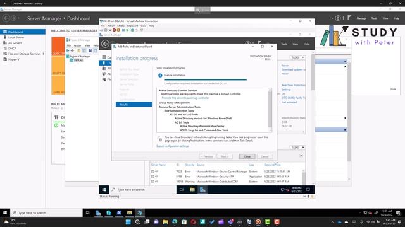The image size is (405, 227).
Task: Click guest taskbar notification center icon
Action: coord(308,189)
